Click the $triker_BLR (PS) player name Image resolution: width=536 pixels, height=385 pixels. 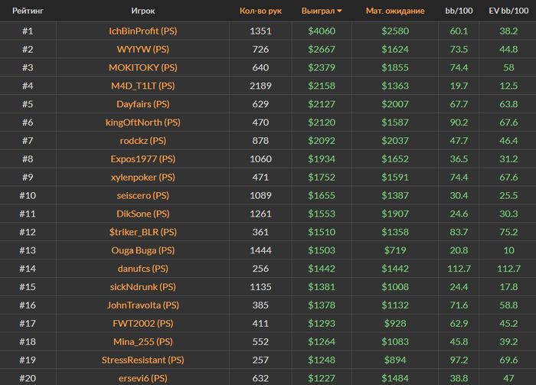pyautogui.click(x=142, y=232)
